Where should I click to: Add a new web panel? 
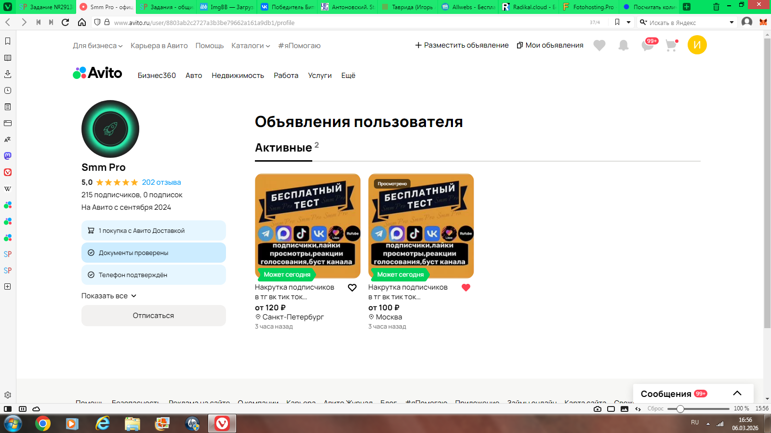pos(8,286)
